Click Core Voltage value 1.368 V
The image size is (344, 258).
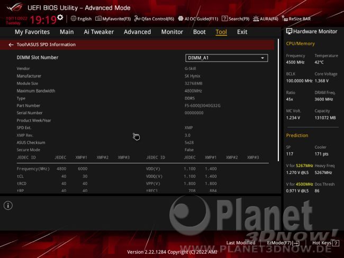click(x=321, y=81)
